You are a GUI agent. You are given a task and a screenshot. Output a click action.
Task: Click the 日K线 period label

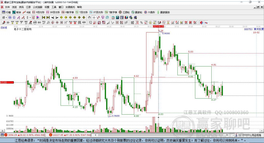coord(4,28)
